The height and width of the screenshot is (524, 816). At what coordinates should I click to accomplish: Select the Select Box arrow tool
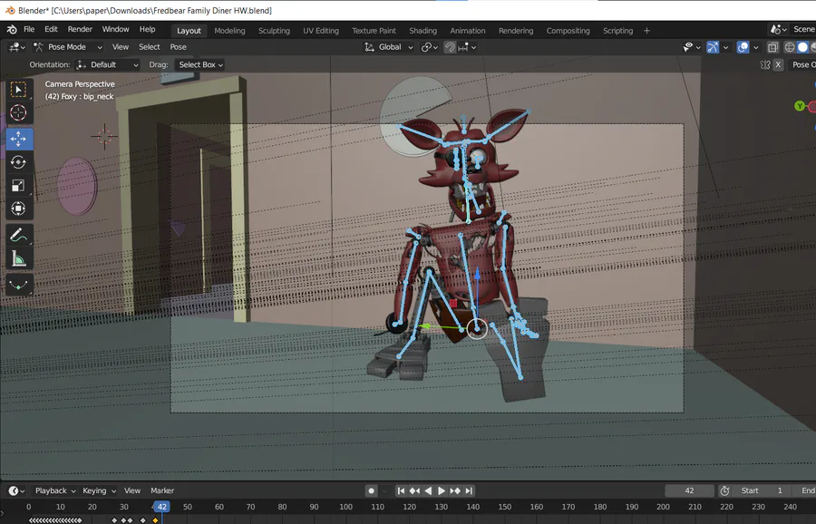pyautogui.click(x=18, y=90)
